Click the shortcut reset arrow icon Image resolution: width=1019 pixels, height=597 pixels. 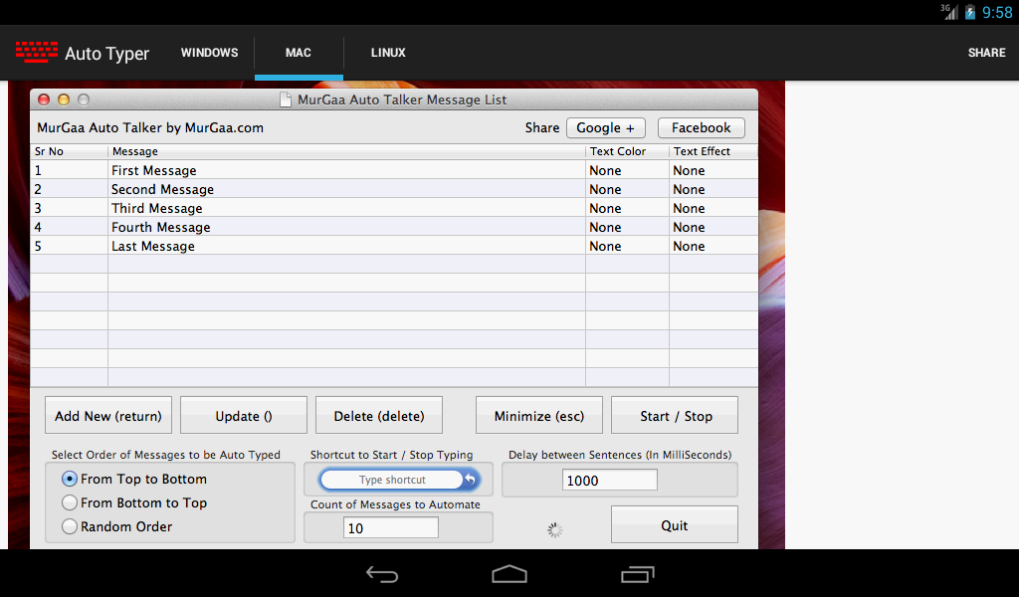[471, 480]
